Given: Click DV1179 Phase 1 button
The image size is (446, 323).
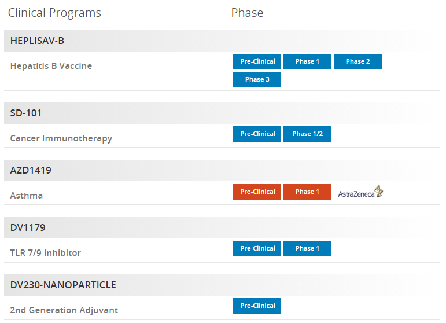Looking at the screenshot, I should coord(308,248).
